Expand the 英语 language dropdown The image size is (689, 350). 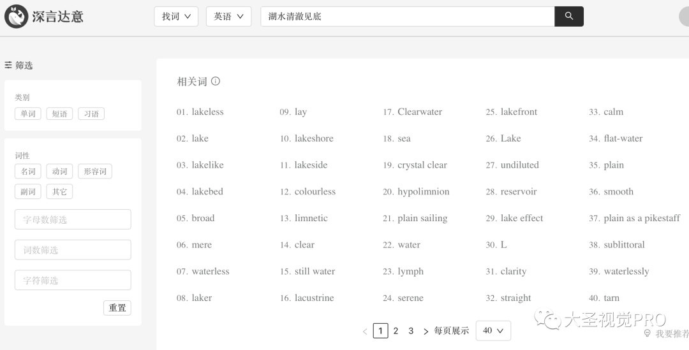(x=228, y=17)
